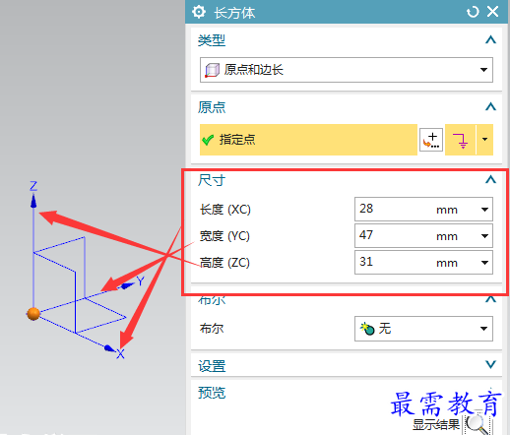This screenshot has width=510, height=435.
Task: Click the X axis arrowhead handle
Action: click(109, 348)
